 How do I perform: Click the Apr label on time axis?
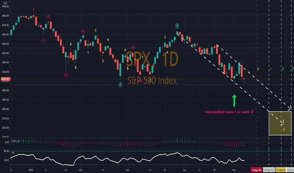point(185,170)
